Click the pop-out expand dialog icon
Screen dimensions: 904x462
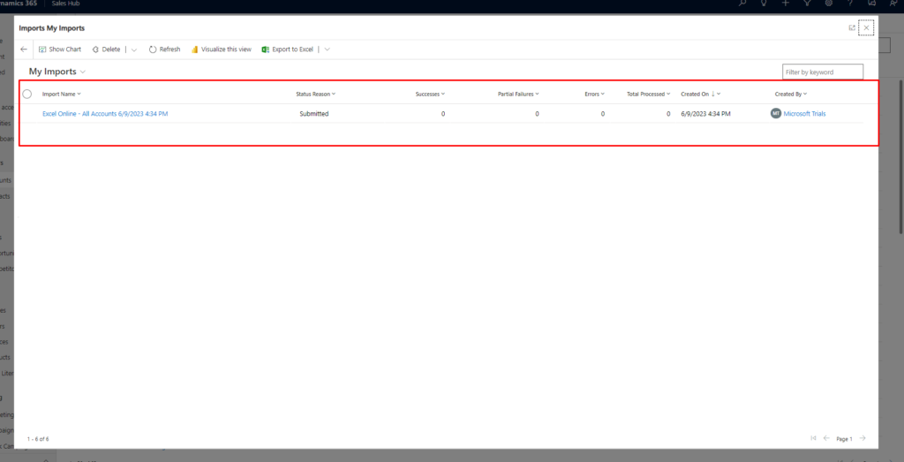(852, 28)
